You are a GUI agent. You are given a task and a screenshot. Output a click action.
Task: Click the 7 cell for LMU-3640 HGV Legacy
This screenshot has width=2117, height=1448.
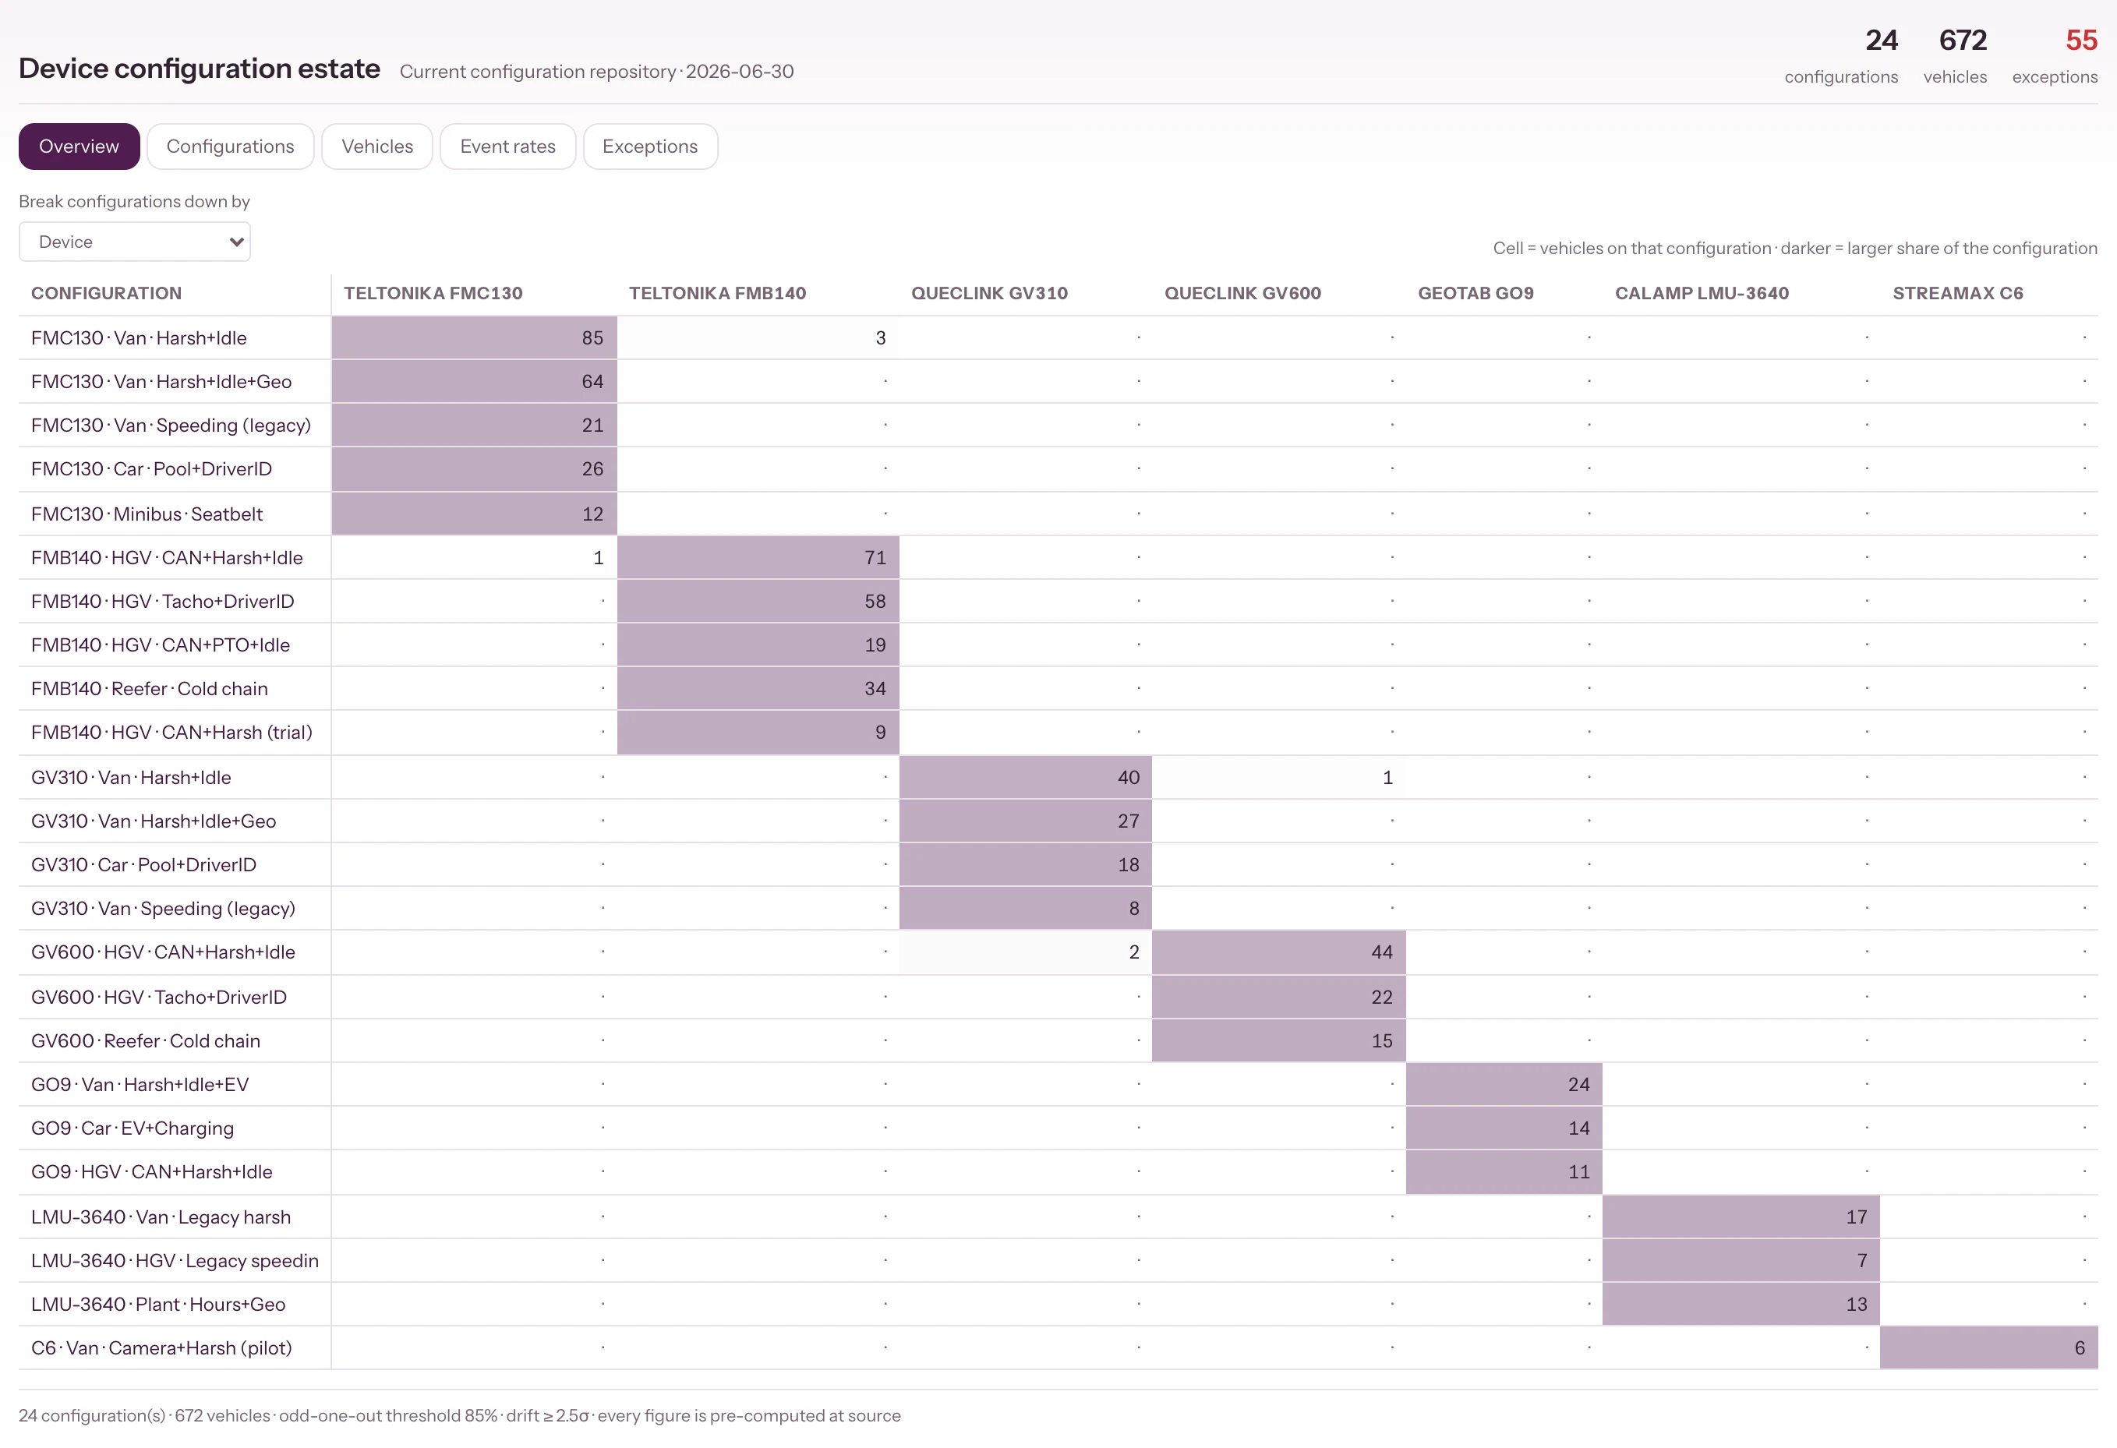[x=1741, y=1261]
